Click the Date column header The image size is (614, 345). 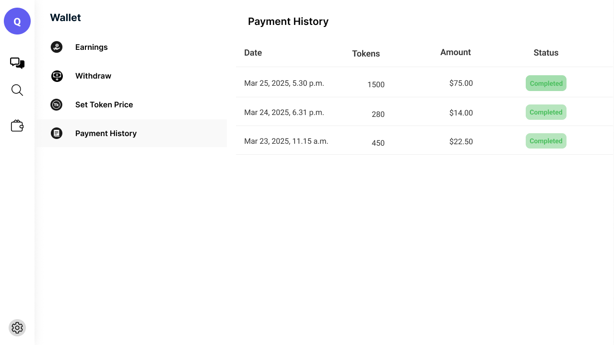click(253, 53)
